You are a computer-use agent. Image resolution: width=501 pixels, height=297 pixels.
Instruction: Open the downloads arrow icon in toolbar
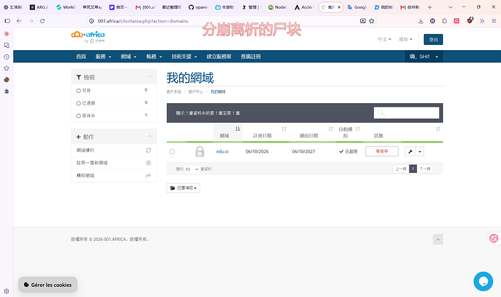[421, 21]
